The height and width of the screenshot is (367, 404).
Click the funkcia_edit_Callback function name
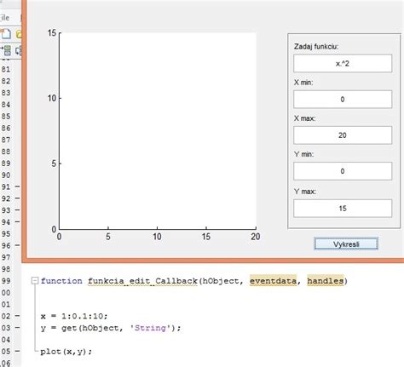pyautogui.click(x=142, y=281)
